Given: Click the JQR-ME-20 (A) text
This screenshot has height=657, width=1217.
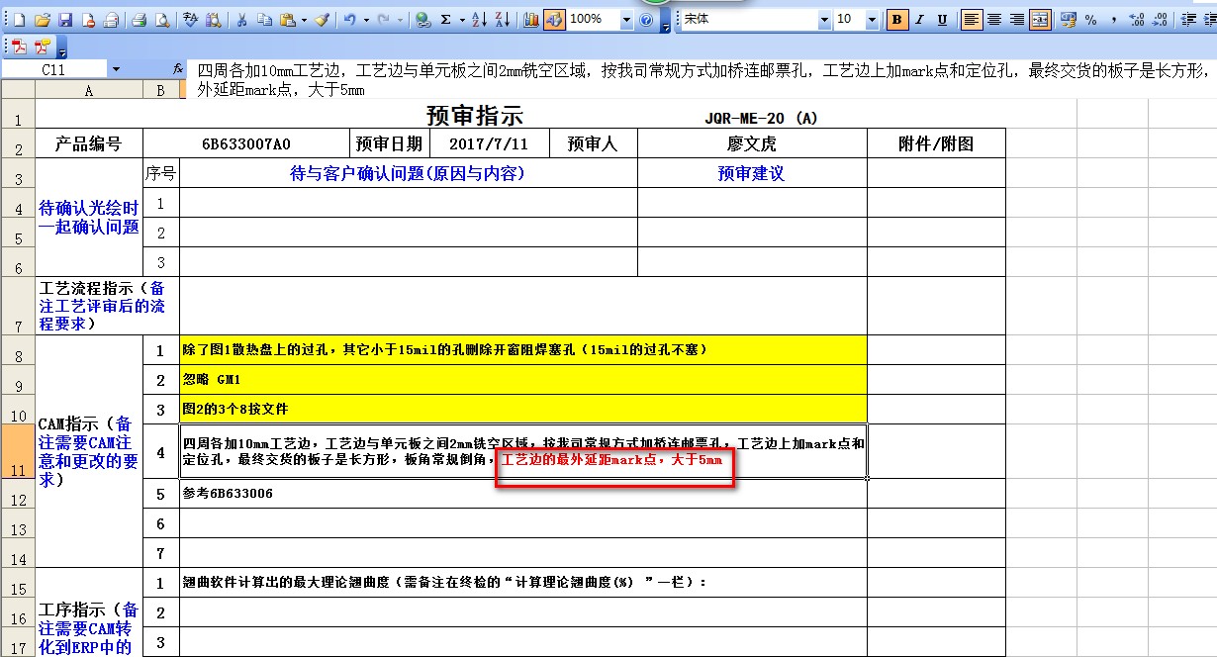Looking at the screenshot, I should click(762, 118).
